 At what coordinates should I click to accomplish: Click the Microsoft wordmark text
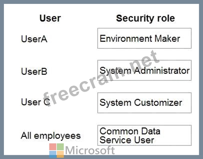point(90,150)
